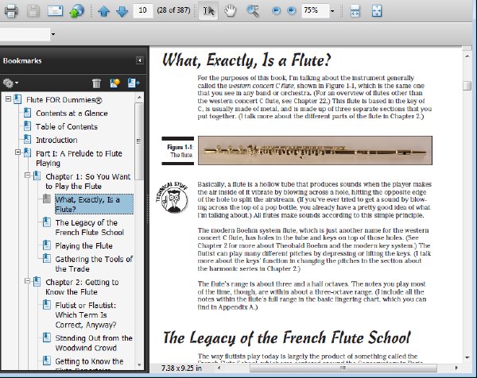Image resolution: width=477 pixels, height=378 pixels.
Task: Click bookmarks panel scroll up arrow
Action: 139,98
